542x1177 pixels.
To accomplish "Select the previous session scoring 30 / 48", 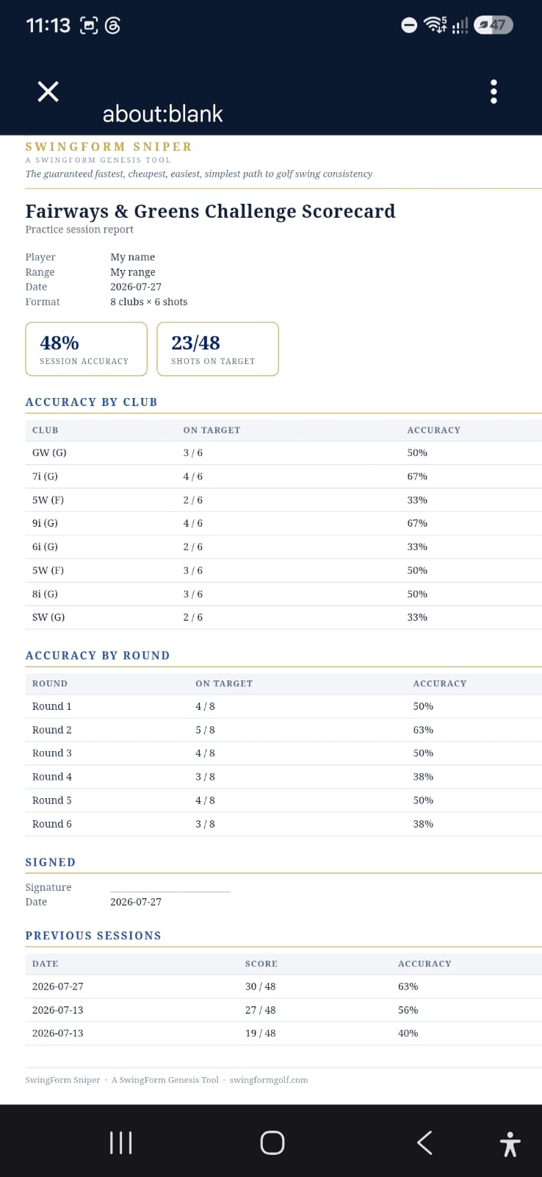I will pos(283,986).
